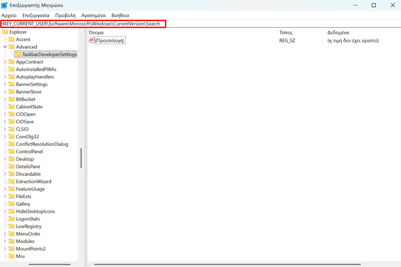Click the HideDesktopIcons folder icon
401x267 pixels.
11,211
